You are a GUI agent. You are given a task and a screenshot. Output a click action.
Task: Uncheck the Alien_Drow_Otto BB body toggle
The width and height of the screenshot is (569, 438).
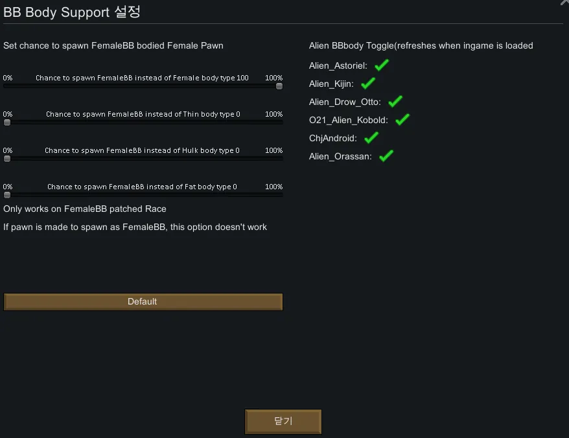pos(395,102)
